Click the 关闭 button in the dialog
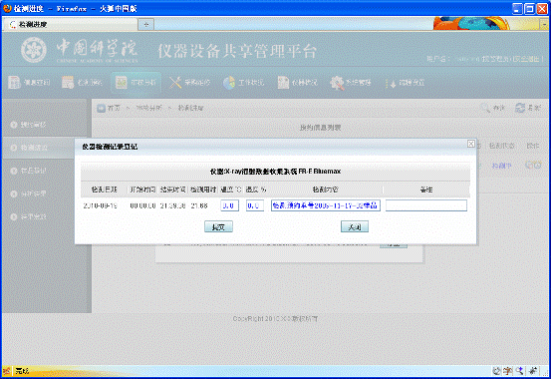The width and height of the screenshot is (551, 379). click(x=355, y=227)
